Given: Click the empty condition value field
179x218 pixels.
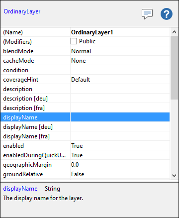Looking at the screenshot, I should [120, 70].
